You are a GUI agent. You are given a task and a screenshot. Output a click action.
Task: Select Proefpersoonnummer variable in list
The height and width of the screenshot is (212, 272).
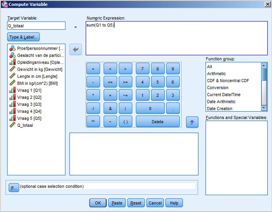coord(40,48)
